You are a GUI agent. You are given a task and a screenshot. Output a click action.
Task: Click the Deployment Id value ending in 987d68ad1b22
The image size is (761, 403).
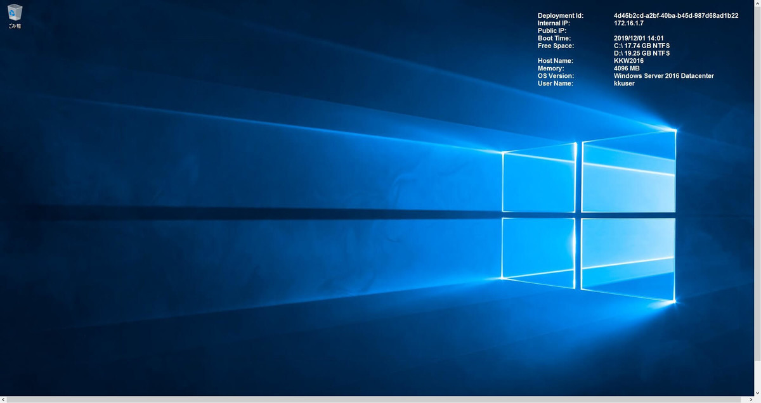(676, 16)
